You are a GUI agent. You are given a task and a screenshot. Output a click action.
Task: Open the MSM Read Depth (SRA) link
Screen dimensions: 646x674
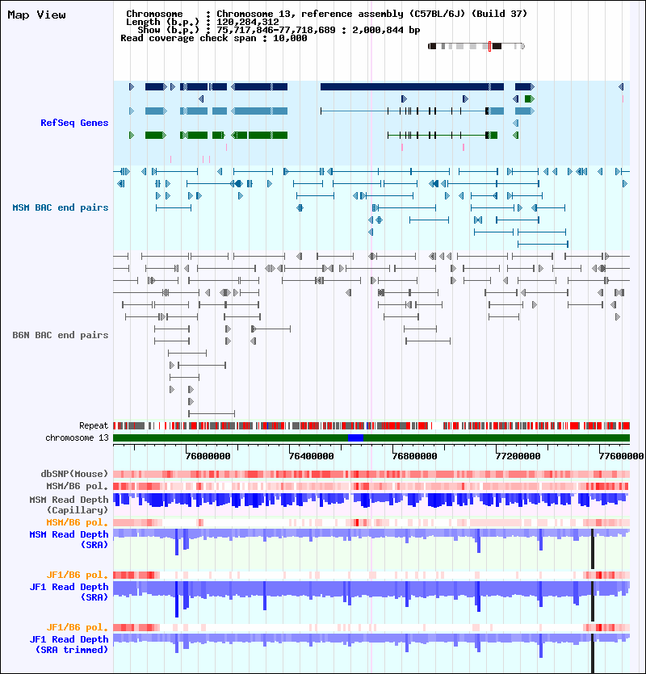tap(69, 539)
